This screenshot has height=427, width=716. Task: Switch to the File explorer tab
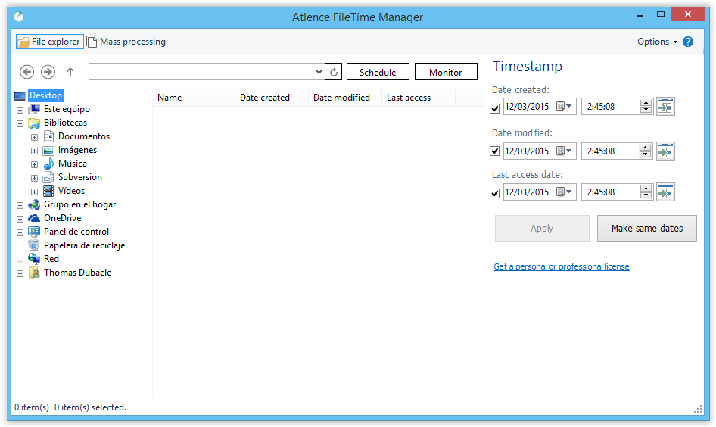point(50,42)
